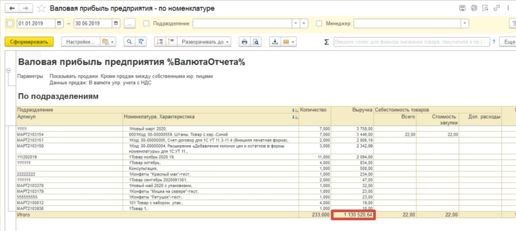Open calendar picker for start date 01.01.2019
The image size is (516, 231).
click(59, 23)
